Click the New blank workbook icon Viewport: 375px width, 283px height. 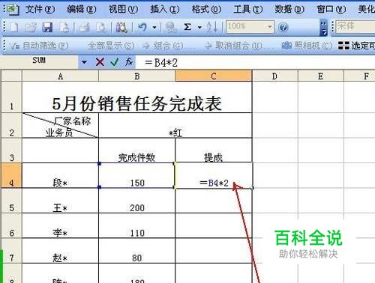(x=13, y=27)
